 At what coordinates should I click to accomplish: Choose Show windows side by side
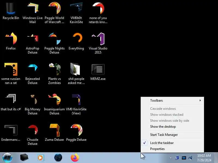pos(172,121)
